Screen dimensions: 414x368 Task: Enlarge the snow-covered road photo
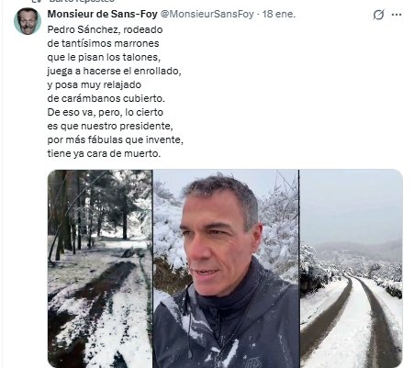click(352, 269)
